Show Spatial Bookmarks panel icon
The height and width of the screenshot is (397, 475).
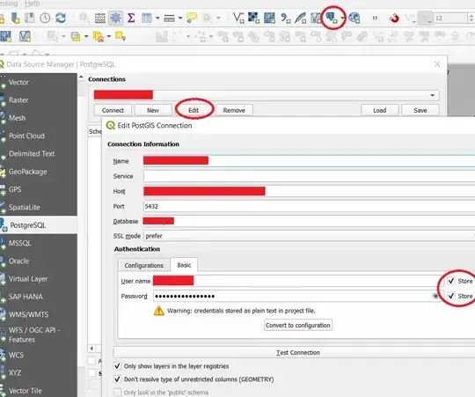(x=30, y=18)
